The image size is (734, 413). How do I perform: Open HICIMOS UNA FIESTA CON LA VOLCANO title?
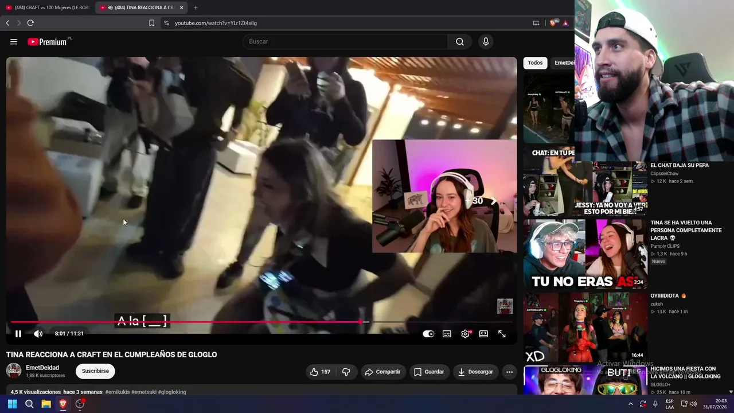[685, 372]
